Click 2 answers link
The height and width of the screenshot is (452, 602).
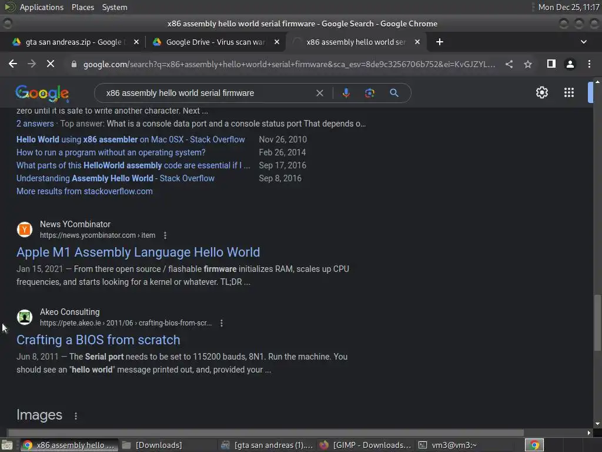35,124
